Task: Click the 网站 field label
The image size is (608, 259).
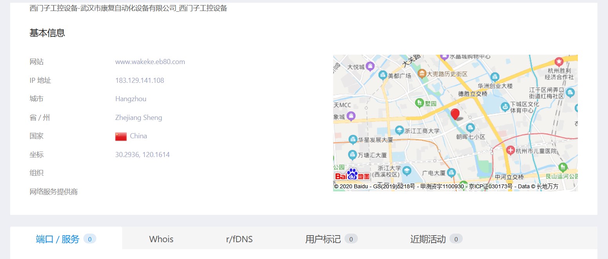Action: coord(37,62)
